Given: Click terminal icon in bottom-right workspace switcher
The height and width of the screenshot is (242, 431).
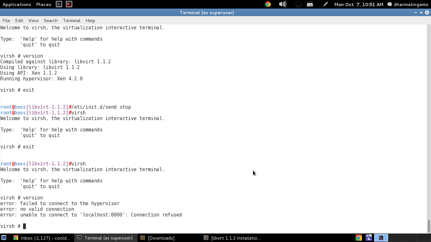Looking at the screenshot, I should click(381, 238).
